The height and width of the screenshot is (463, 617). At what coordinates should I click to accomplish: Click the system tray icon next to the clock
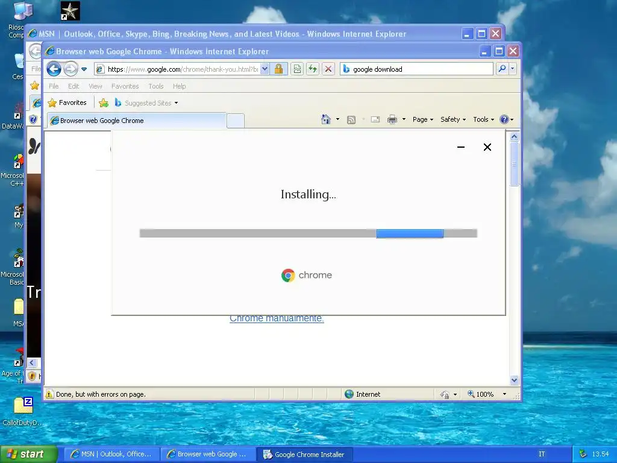(583, 454)
